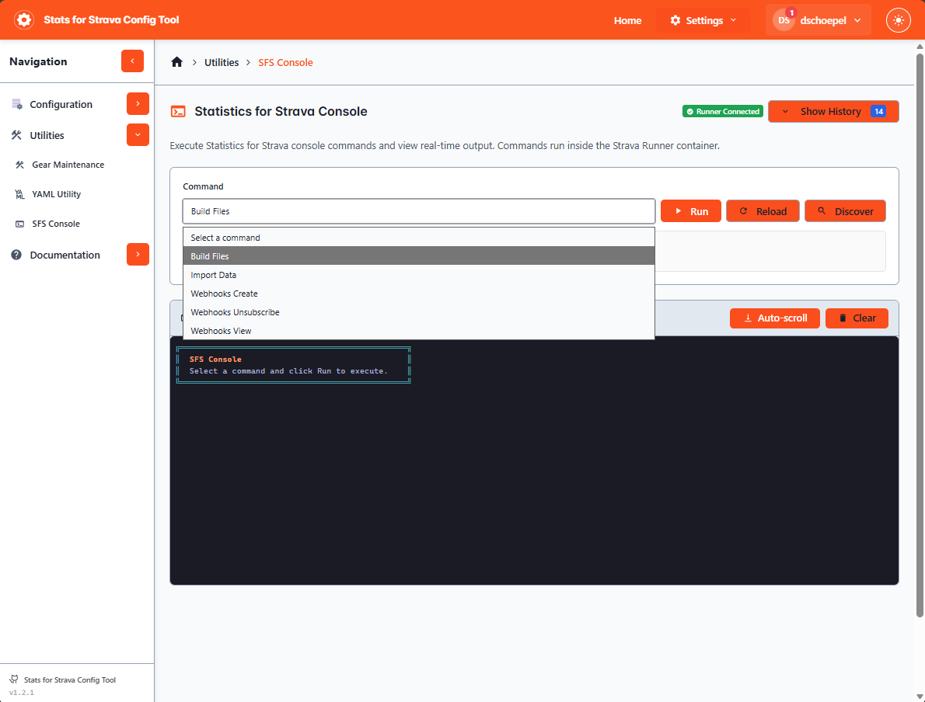The height and width of the screenshot is (702, 925).
Task: Toggle the light/dark theme switch
Action: [x=899, y=20]
